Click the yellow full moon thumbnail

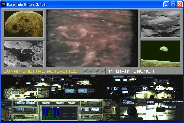tap(24, 24)
